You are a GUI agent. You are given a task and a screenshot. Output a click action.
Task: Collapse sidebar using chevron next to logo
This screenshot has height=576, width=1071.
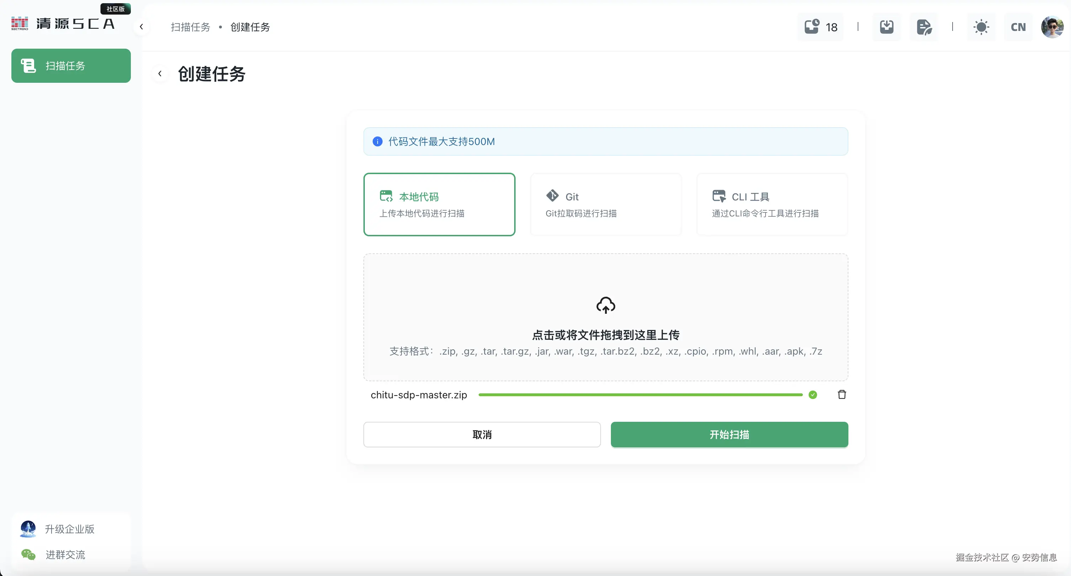[142, 27]
